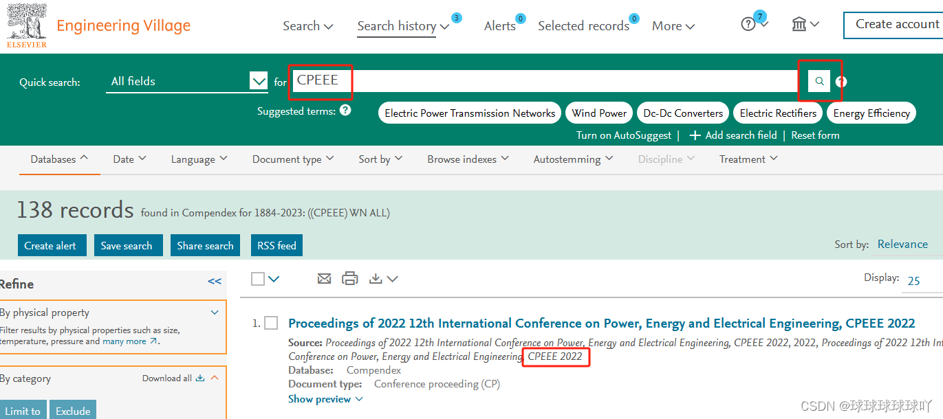Click Turn on AutoSuggest link

point(624,135)
